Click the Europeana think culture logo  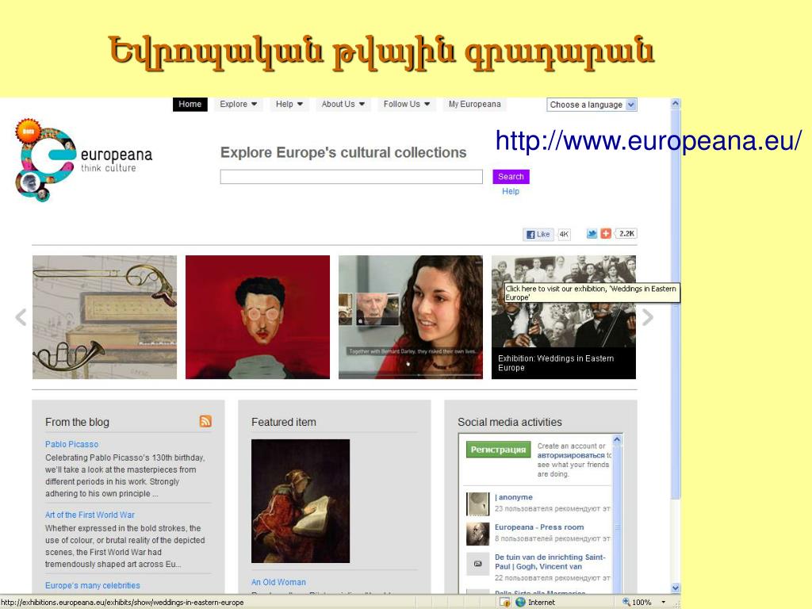[84, 160]
